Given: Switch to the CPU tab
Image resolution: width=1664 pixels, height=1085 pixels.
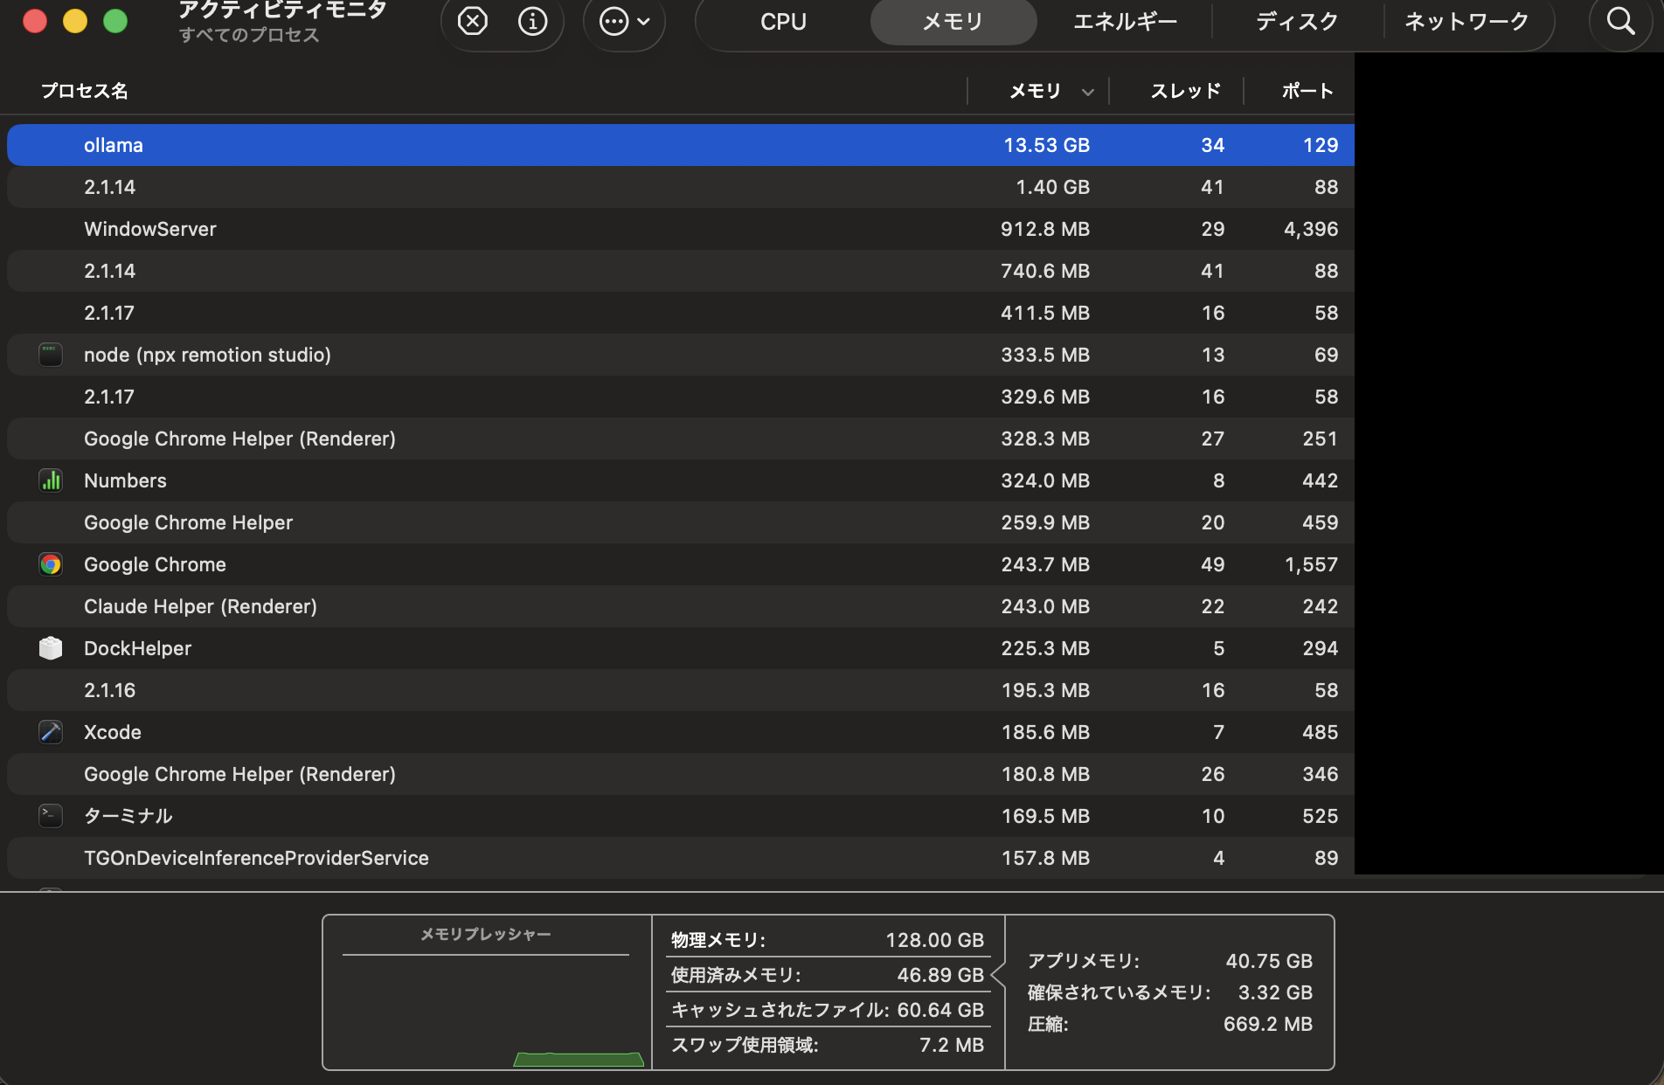Looking at the screenshot, I should tap(782, 21).
